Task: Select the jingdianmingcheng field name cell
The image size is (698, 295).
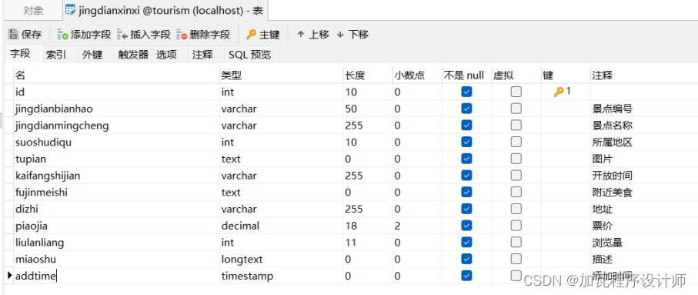Action: (x=116, y=126)
